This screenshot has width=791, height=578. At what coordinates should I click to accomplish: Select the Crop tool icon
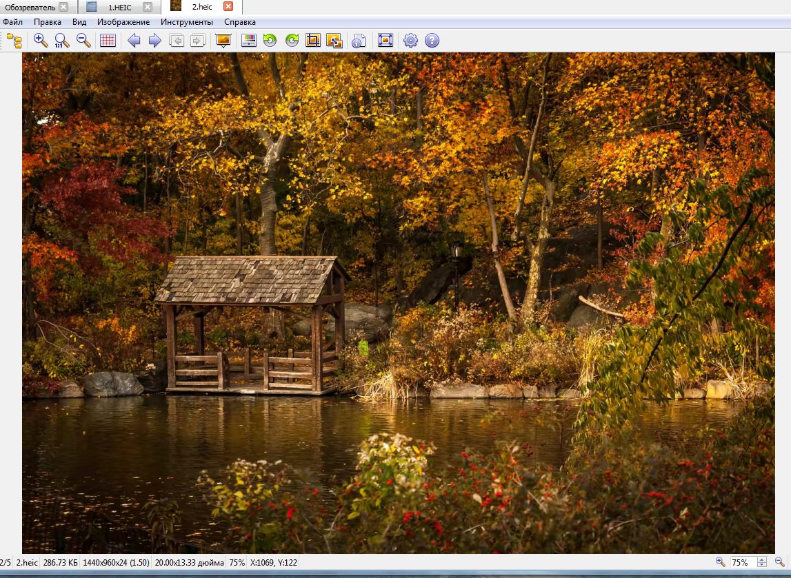coord(313,41)
